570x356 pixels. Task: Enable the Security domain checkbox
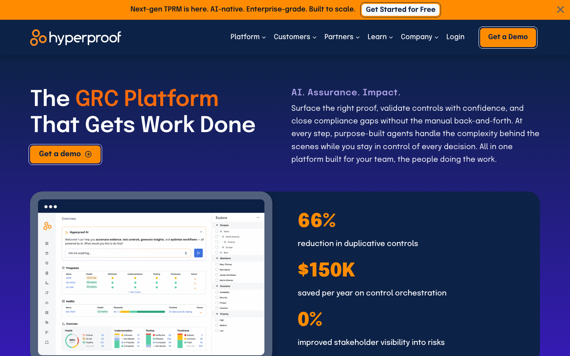[217, 297]
